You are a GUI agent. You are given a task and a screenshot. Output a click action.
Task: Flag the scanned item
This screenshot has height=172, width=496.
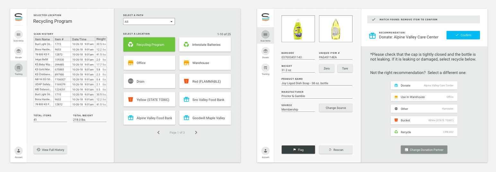[x=298, y=150]
